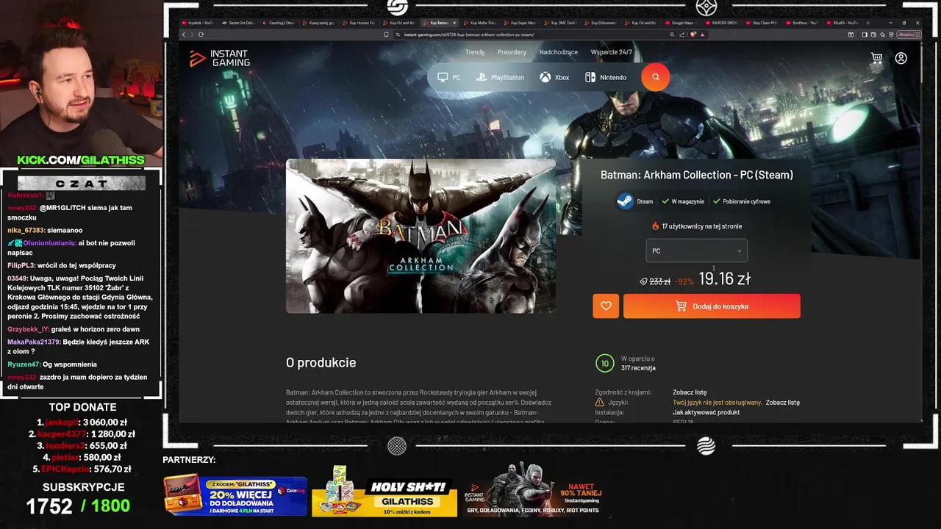This screenshot has height=529, width=941.
Task: Click the language warning triangle icon
Action: tap(600, 403)
